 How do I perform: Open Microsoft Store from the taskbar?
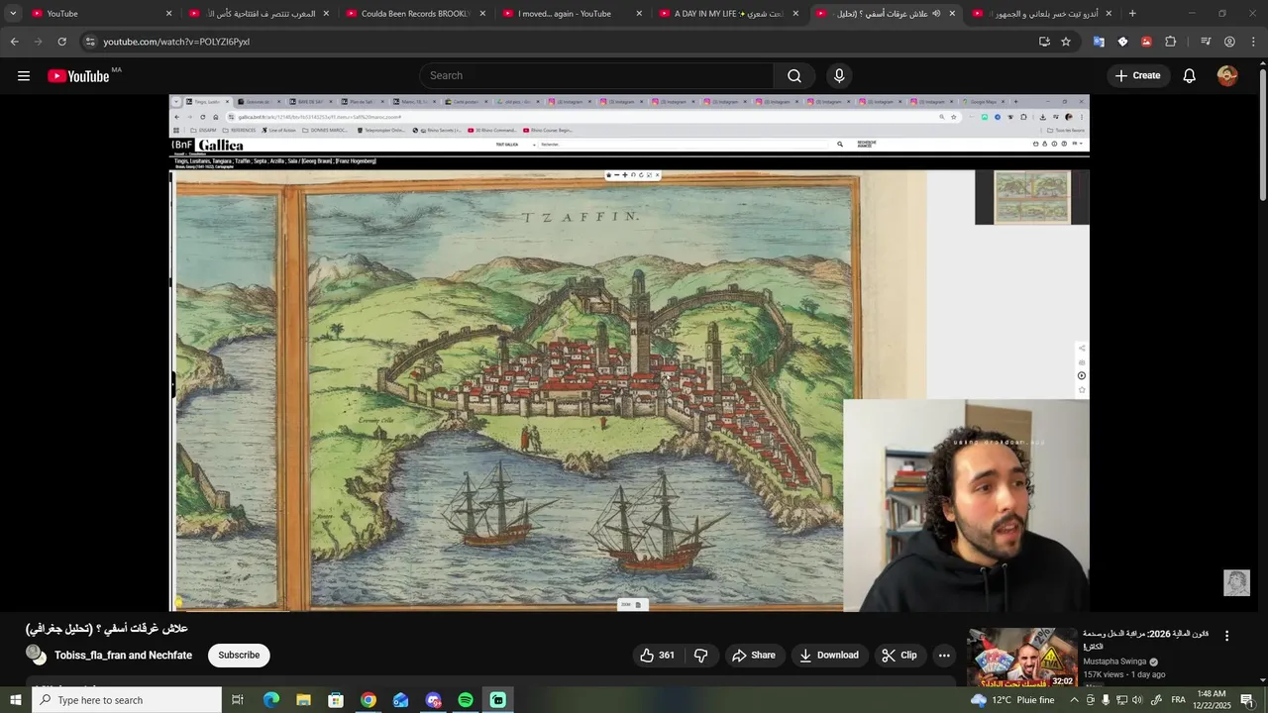336,700
